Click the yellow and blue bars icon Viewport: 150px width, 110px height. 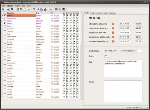[x=29, y=9]
